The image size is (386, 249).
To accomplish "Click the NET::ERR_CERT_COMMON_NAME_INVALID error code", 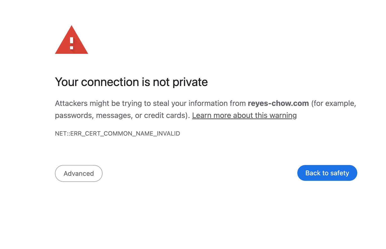I will tap(117, 134).
